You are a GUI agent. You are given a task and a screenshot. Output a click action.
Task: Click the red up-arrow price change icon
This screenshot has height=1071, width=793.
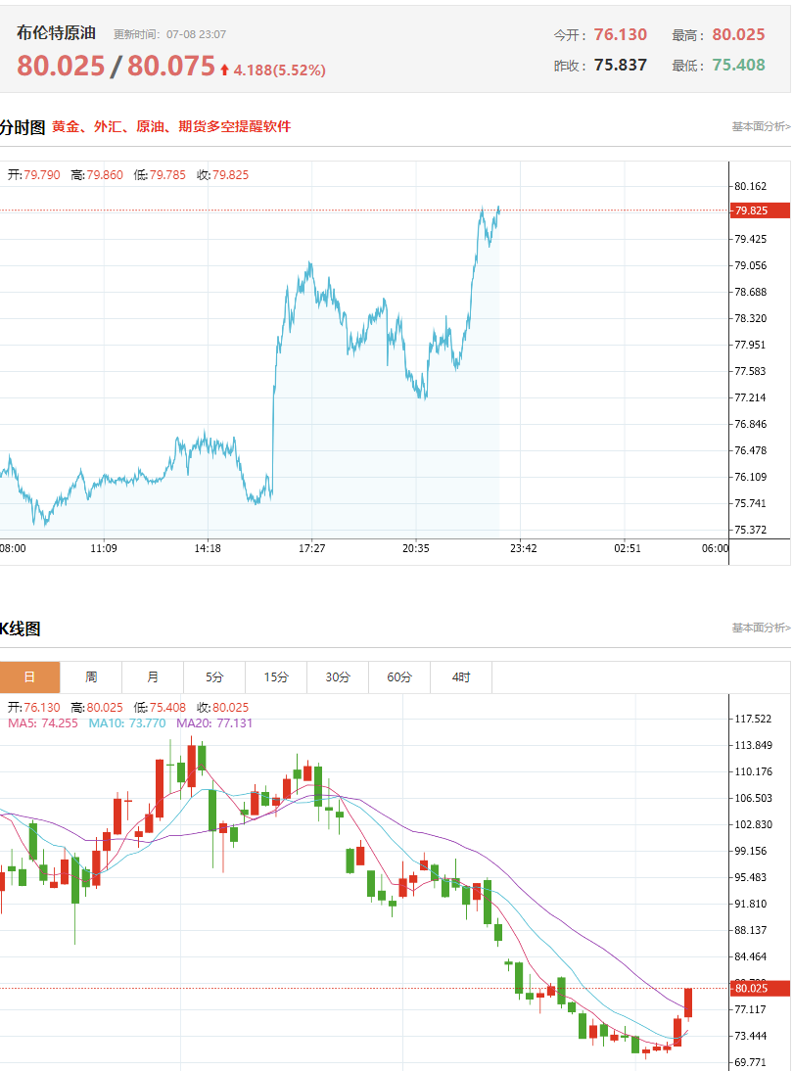click(225, 70)
